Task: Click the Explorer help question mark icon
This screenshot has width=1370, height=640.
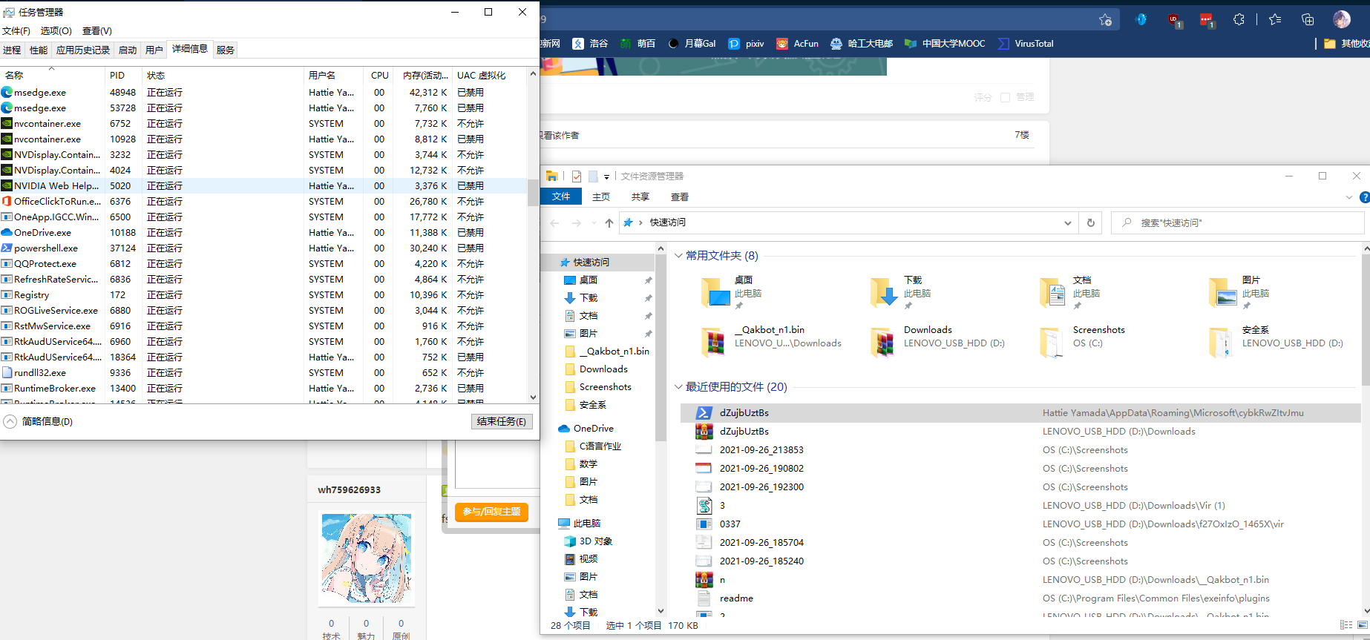Action: (1364, 197)
